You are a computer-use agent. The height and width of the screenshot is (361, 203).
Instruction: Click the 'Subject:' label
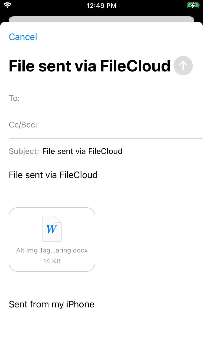pyautogui.click(x=24, y=151)
